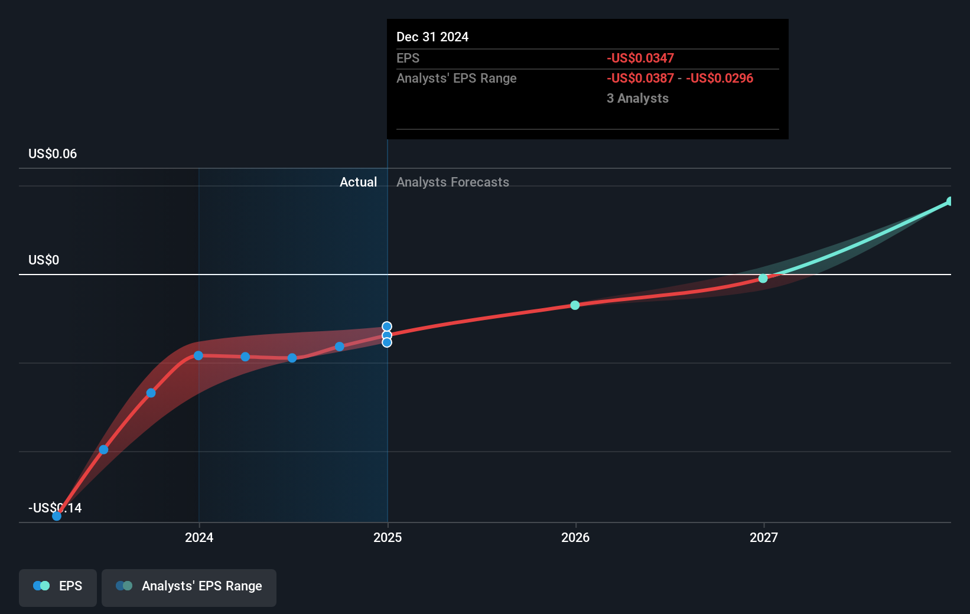Screen dimensions: 970x614
Task: Click the '3 Analysts' text in tooltip
Action: (637, 99)
